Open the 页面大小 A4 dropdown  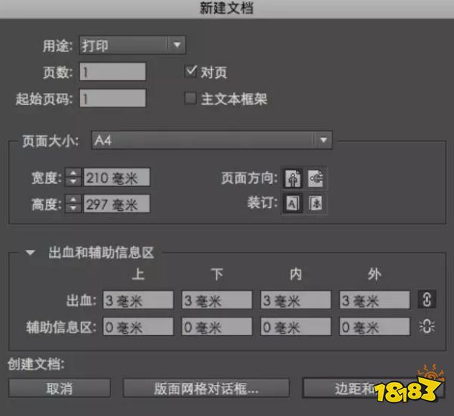pos(212,140)
